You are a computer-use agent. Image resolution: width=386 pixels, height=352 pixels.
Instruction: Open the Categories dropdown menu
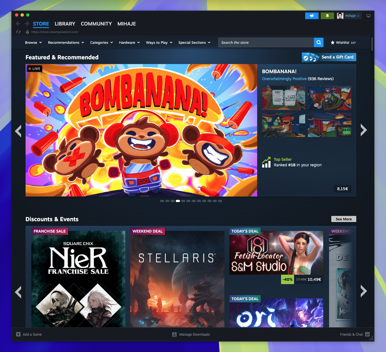102,42
